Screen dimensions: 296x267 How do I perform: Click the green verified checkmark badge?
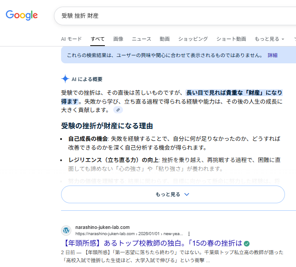pyautogui.click(x=247, y=244)
